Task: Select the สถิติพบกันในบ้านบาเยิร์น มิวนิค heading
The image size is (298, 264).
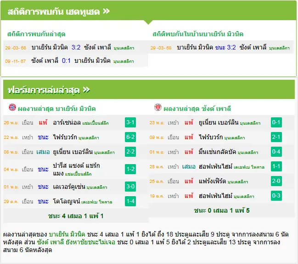Action: 198,34
